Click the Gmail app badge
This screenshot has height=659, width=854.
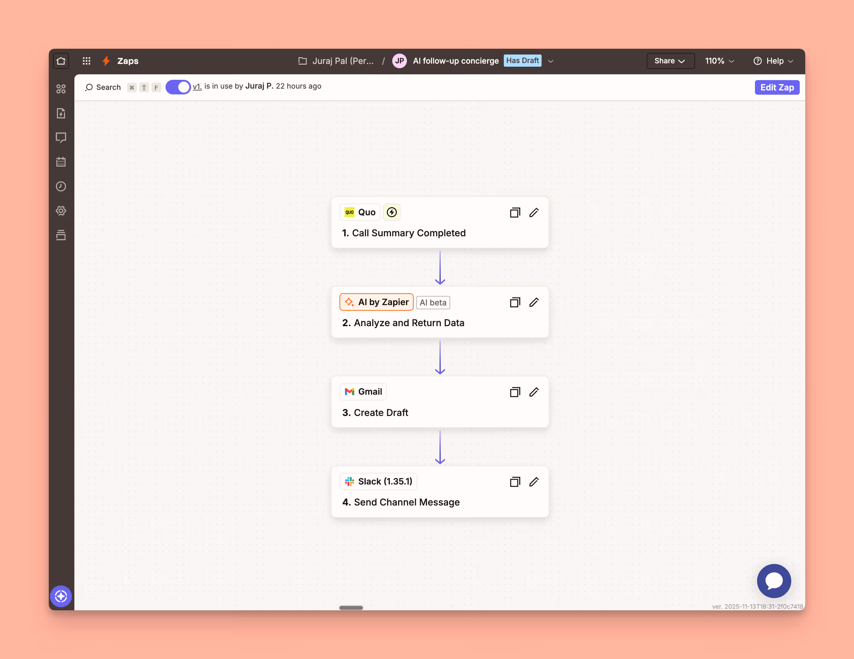(x=363, y=392)
